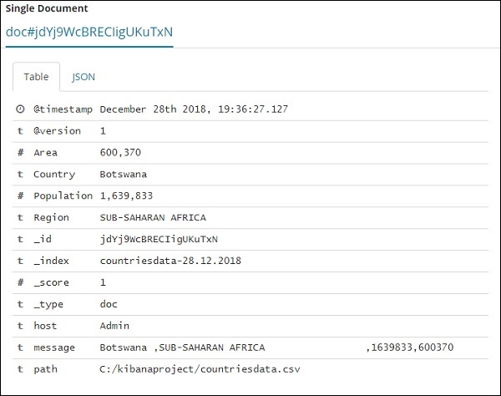The image size is (501, 396).
Task: Click the string type icon for @version
Action: [20, 131]
